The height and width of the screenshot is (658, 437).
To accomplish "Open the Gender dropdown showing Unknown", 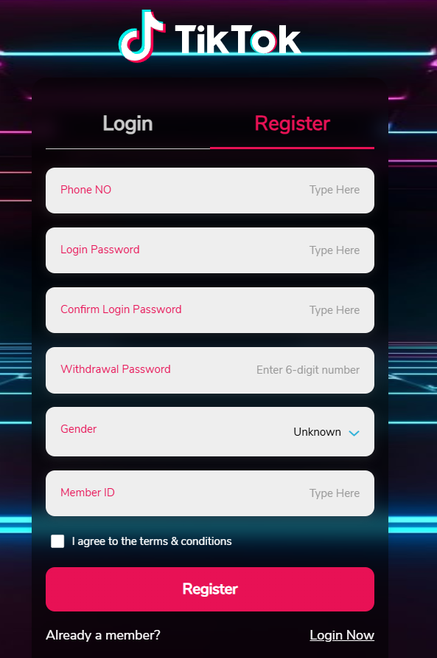I will coord(326,432).
